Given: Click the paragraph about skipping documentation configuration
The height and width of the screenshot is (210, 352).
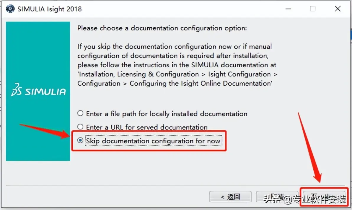Looking at the screenshot, I should 177,65.
